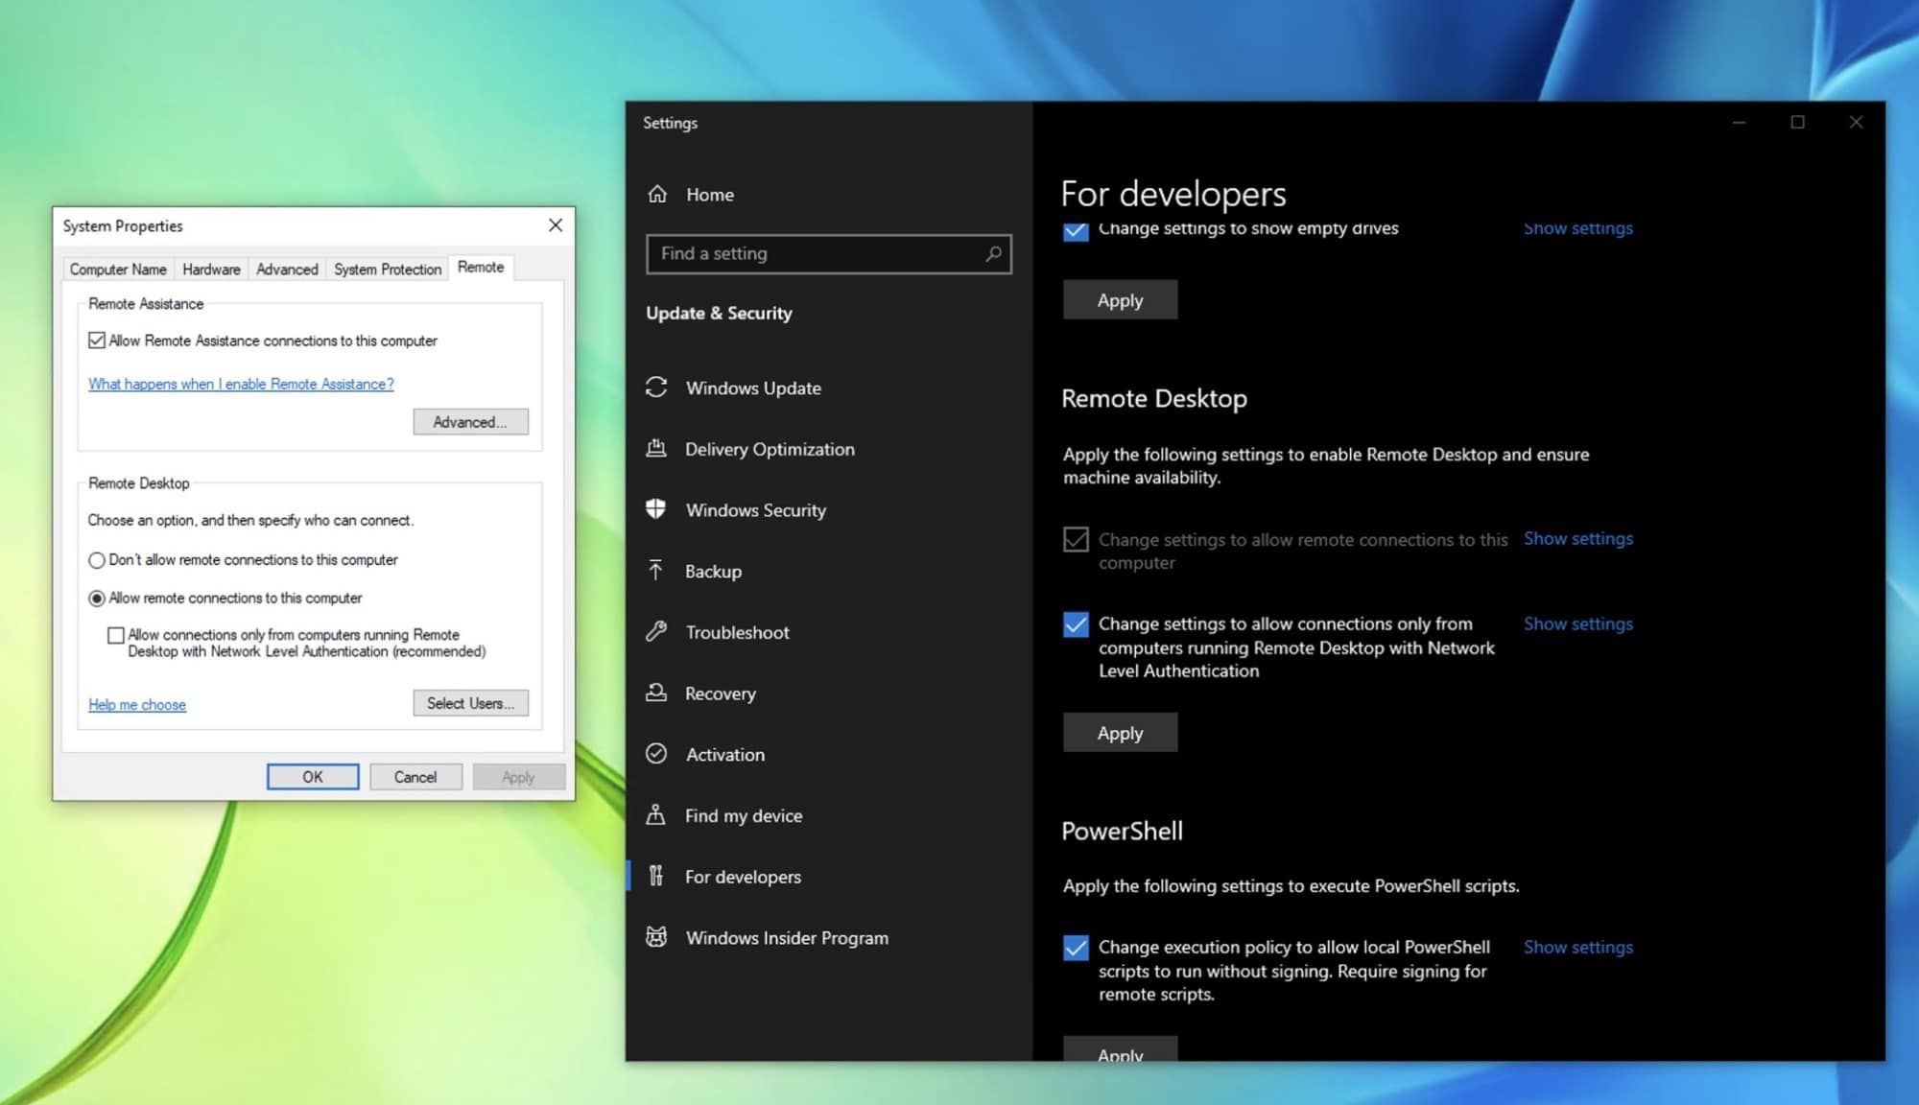Switch to the Computer Name tab

(x=118, y=270)
